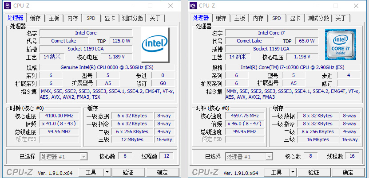Click the CPU-Z logo text in left window footer
The width and height of the screenshot is (369, 178).
(x=20, y=172)
